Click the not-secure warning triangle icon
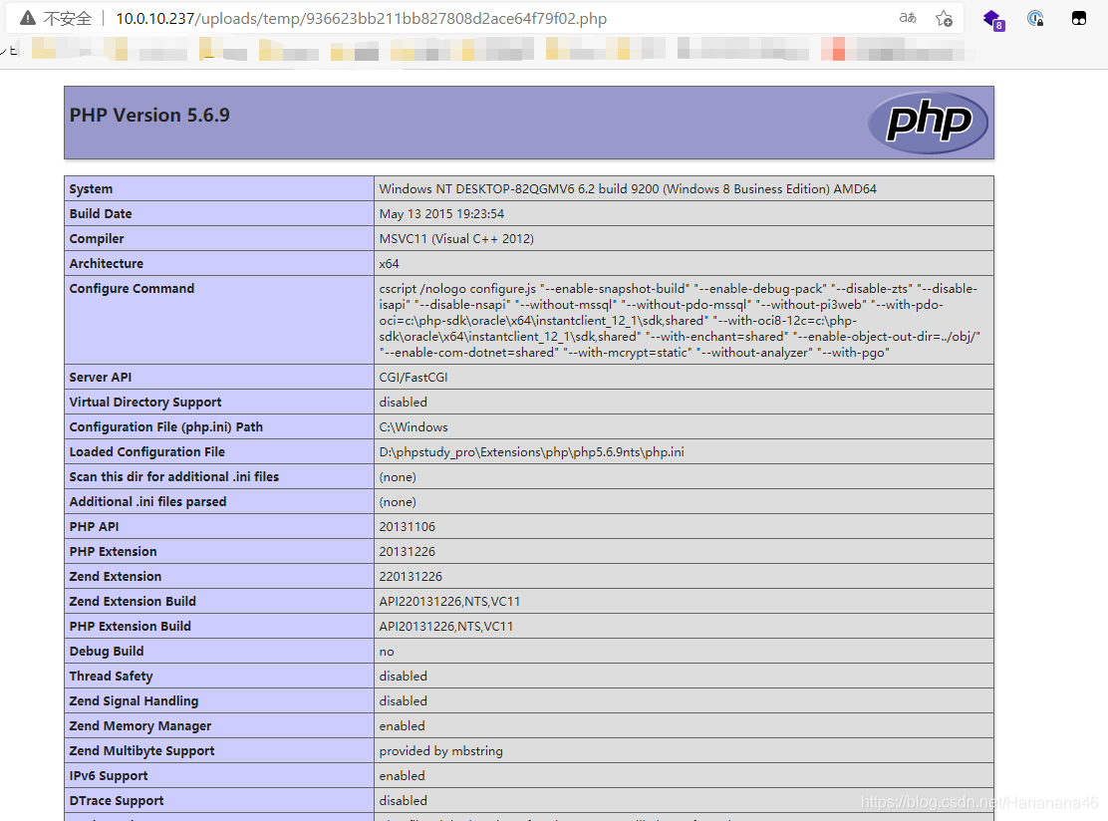This screenshot has width=1108, height=821. click(28, 18)
